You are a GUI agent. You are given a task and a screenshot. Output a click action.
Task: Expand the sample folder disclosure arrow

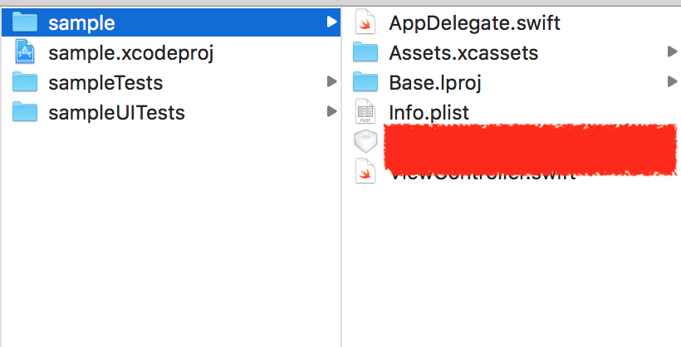(331, 22)
